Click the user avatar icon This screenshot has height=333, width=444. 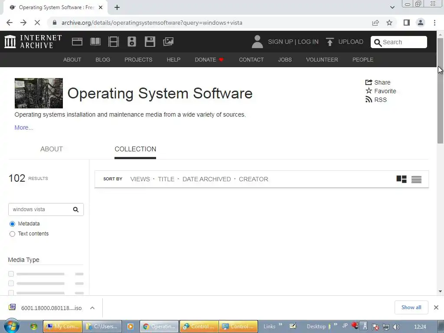[x=257, y=42]
